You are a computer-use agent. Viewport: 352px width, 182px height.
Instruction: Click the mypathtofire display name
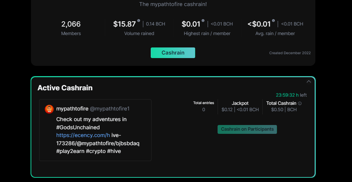click(72, 109)
